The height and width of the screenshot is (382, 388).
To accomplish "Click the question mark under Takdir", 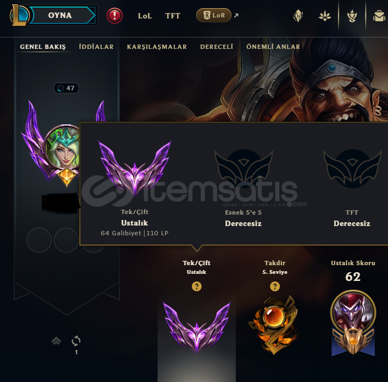I will pos(275,286).
